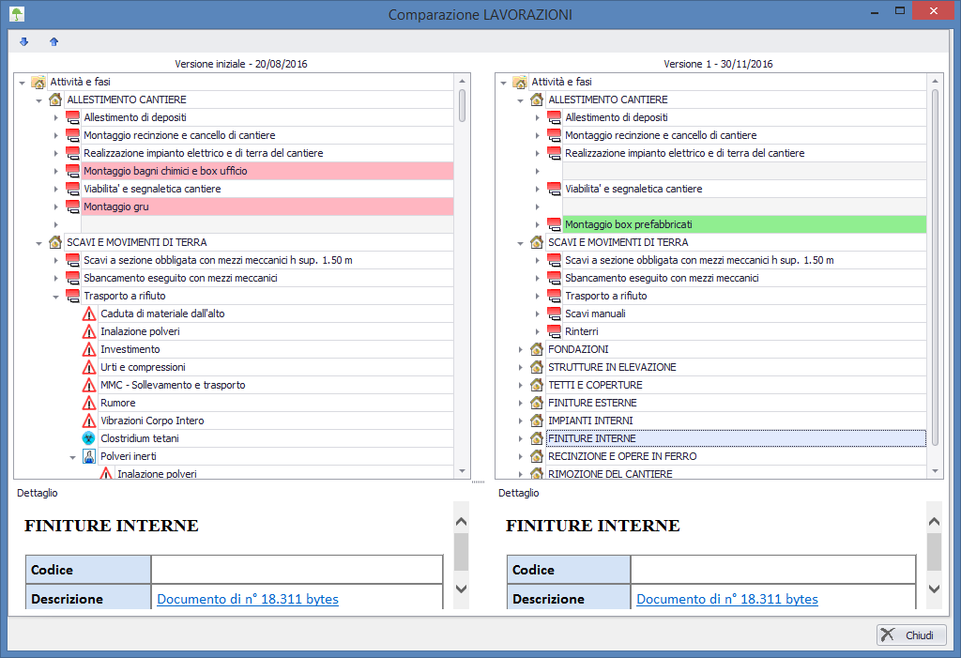Click the warning icon beside Rumore
The width and height of the screenshot is (961, 658).
click(x=90, y=403)
